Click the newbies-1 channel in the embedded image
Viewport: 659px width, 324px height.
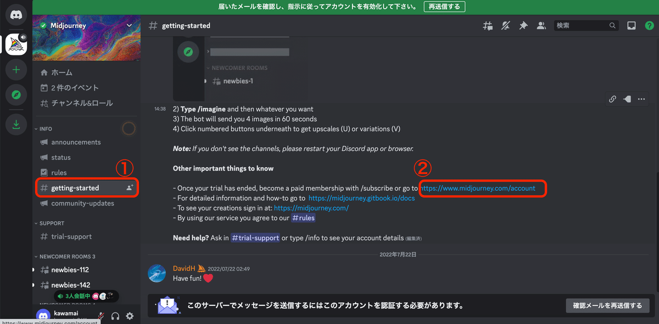pyautogui.click(x=233, y=81)
